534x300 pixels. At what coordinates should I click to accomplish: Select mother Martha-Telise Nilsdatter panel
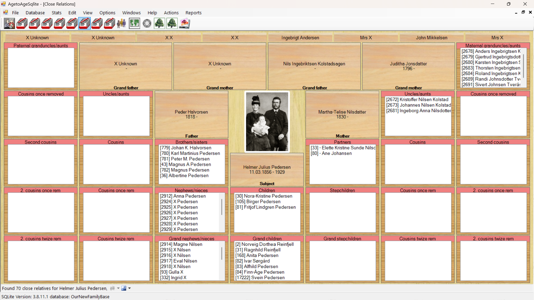[x=342, y=114]
